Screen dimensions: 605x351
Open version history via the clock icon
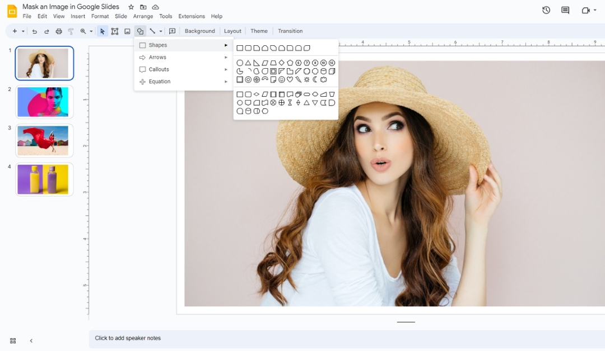click(546, 10)
